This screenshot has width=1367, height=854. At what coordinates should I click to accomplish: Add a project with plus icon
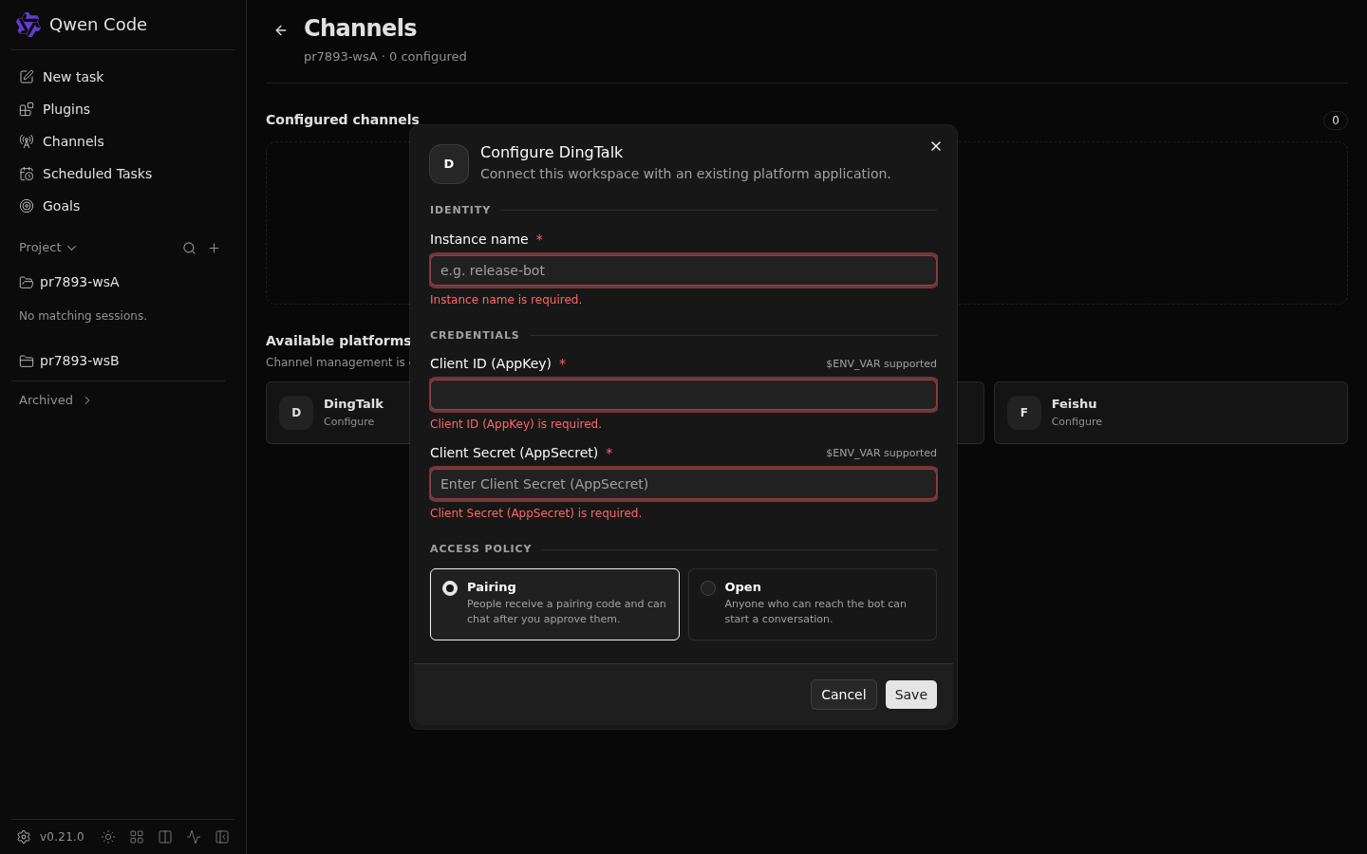215,248
